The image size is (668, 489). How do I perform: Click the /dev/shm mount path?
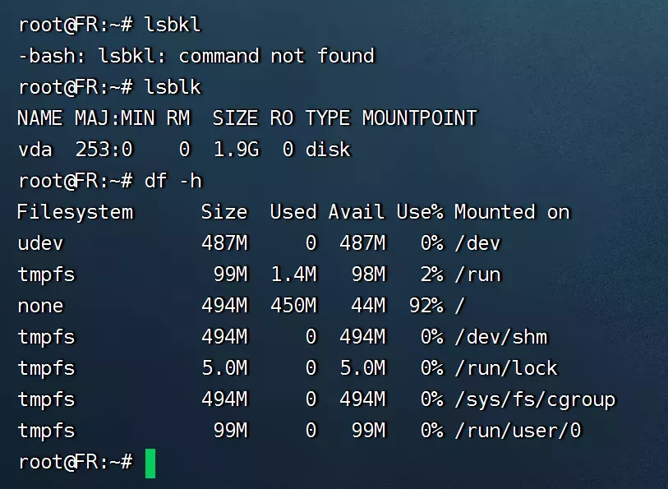tap(500, 337)
